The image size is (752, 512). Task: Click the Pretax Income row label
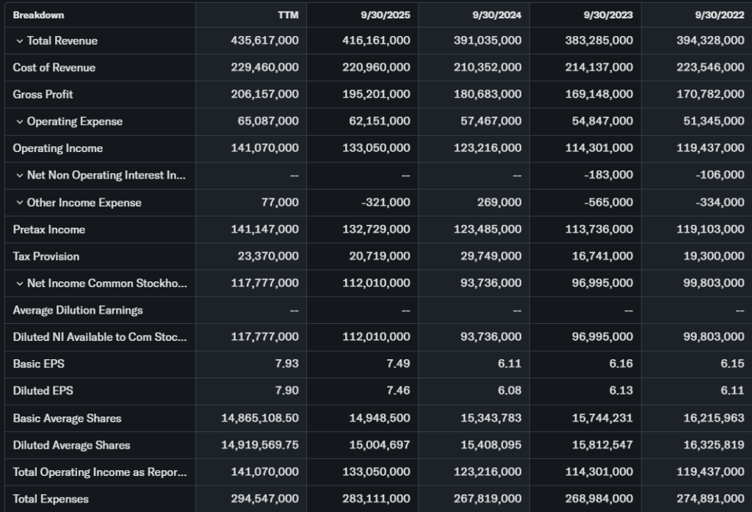(49, 230)
